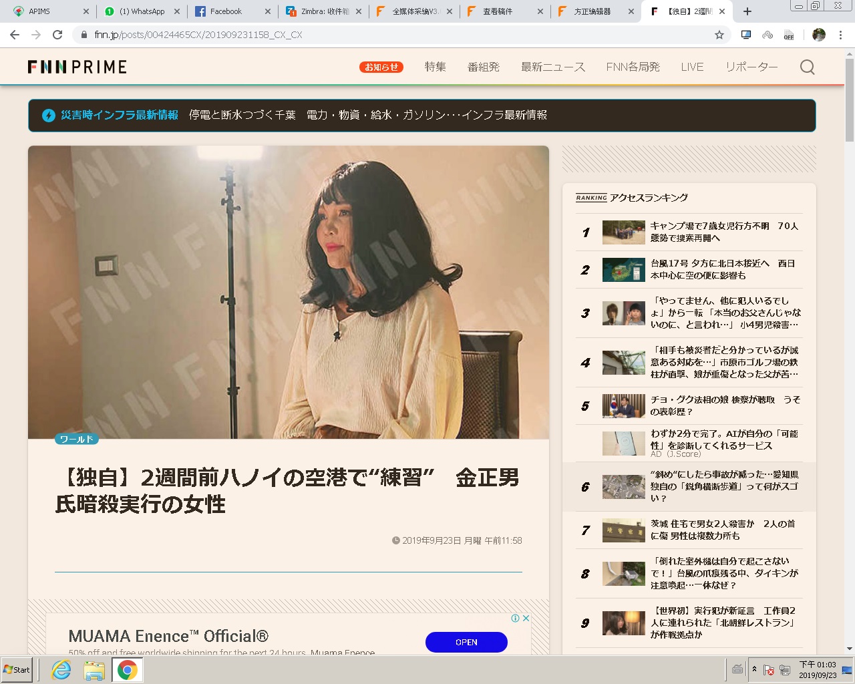Viewport: 855px width, 684px height.
Task: Click the search magnifier icon in site header
Action: [807, 67]
